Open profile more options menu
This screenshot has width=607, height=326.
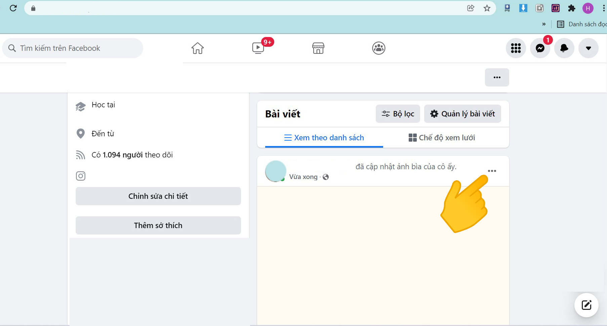497,77
